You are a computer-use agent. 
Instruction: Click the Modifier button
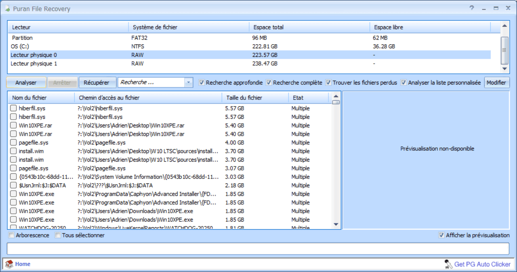[496, 83]
